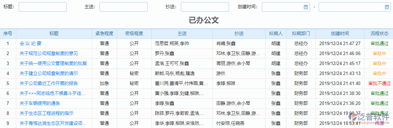Click status 审批通过 in row 7
This screenshot has height=128, width=393.
(x=380, y=104)
